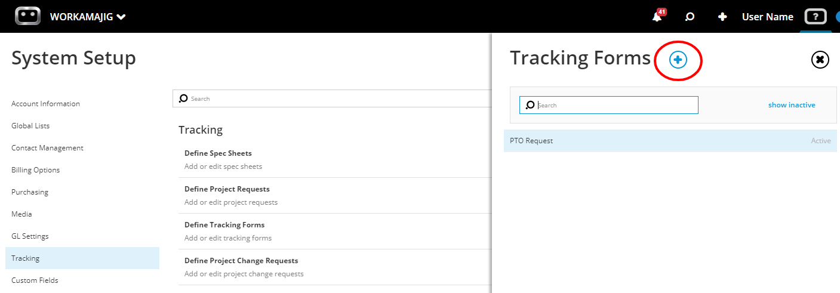Screen dimensions: 840x293
Task: Click the Workamajig robot logo icon
Action: pos(27,16)
